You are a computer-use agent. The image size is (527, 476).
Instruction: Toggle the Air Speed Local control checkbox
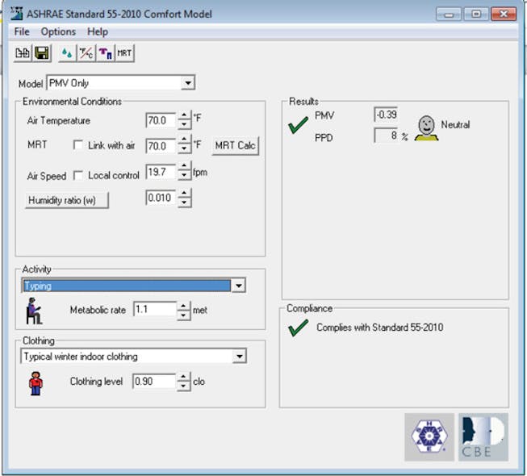(x=78, y=175)
